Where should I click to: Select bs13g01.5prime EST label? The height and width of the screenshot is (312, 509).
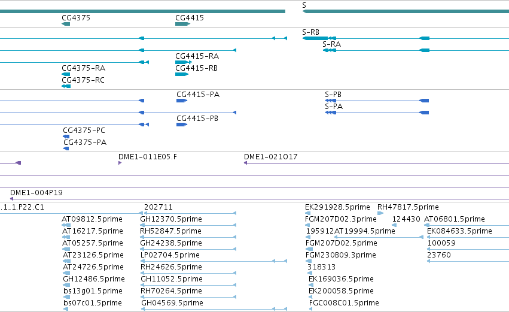[94, 292]
